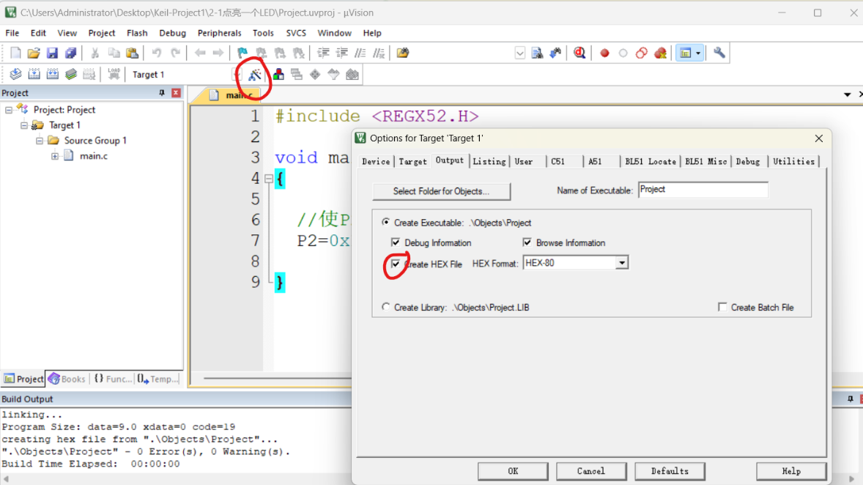
Task: Click Manage Project Items colored blocks icon
Action: click(x=278, y=75)
